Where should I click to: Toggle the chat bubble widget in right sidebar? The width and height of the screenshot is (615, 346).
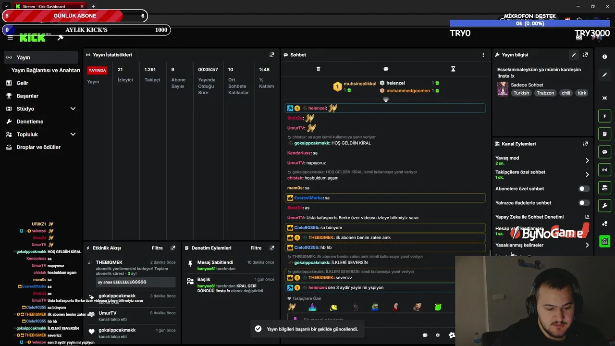click(604, 152)
